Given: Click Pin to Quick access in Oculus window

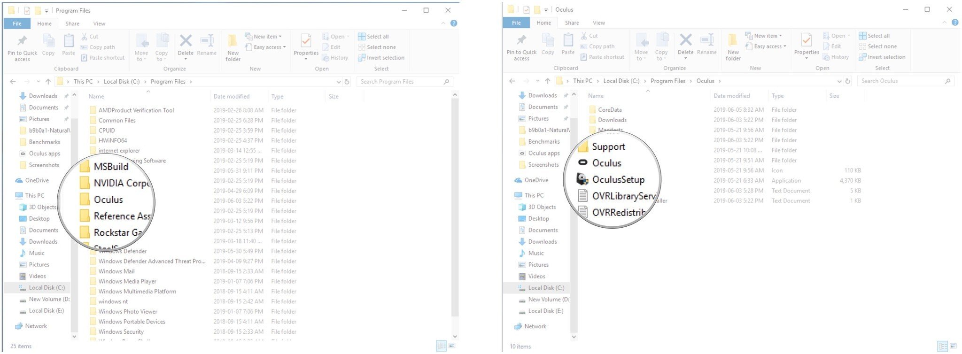Looking at the screenshot, I should click(x=521, y=46).
